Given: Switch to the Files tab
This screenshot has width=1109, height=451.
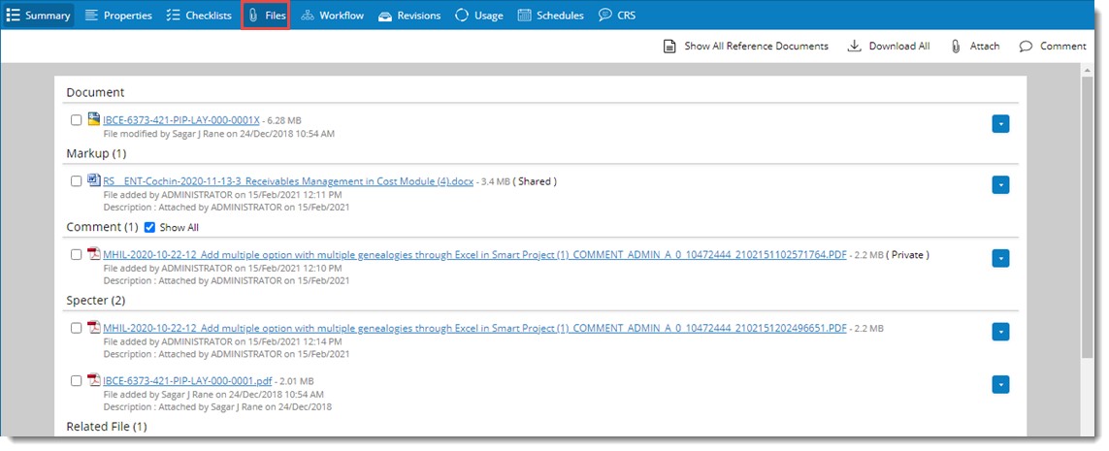Looking at the screenshot, I should coord(266,16).
